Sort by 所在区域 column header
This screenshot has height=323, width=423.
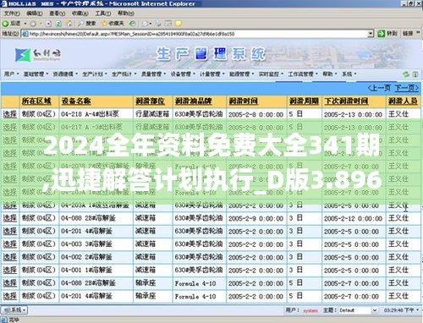[36, 101]
